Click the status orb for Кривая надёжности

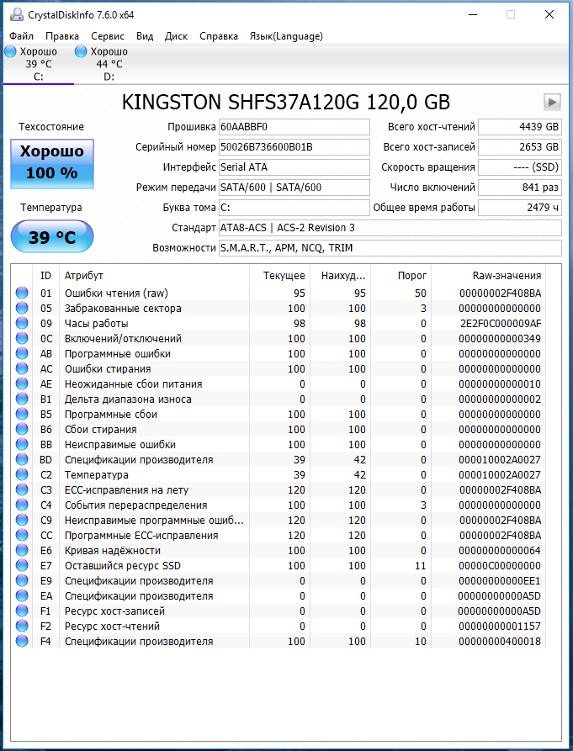point(22,550)
